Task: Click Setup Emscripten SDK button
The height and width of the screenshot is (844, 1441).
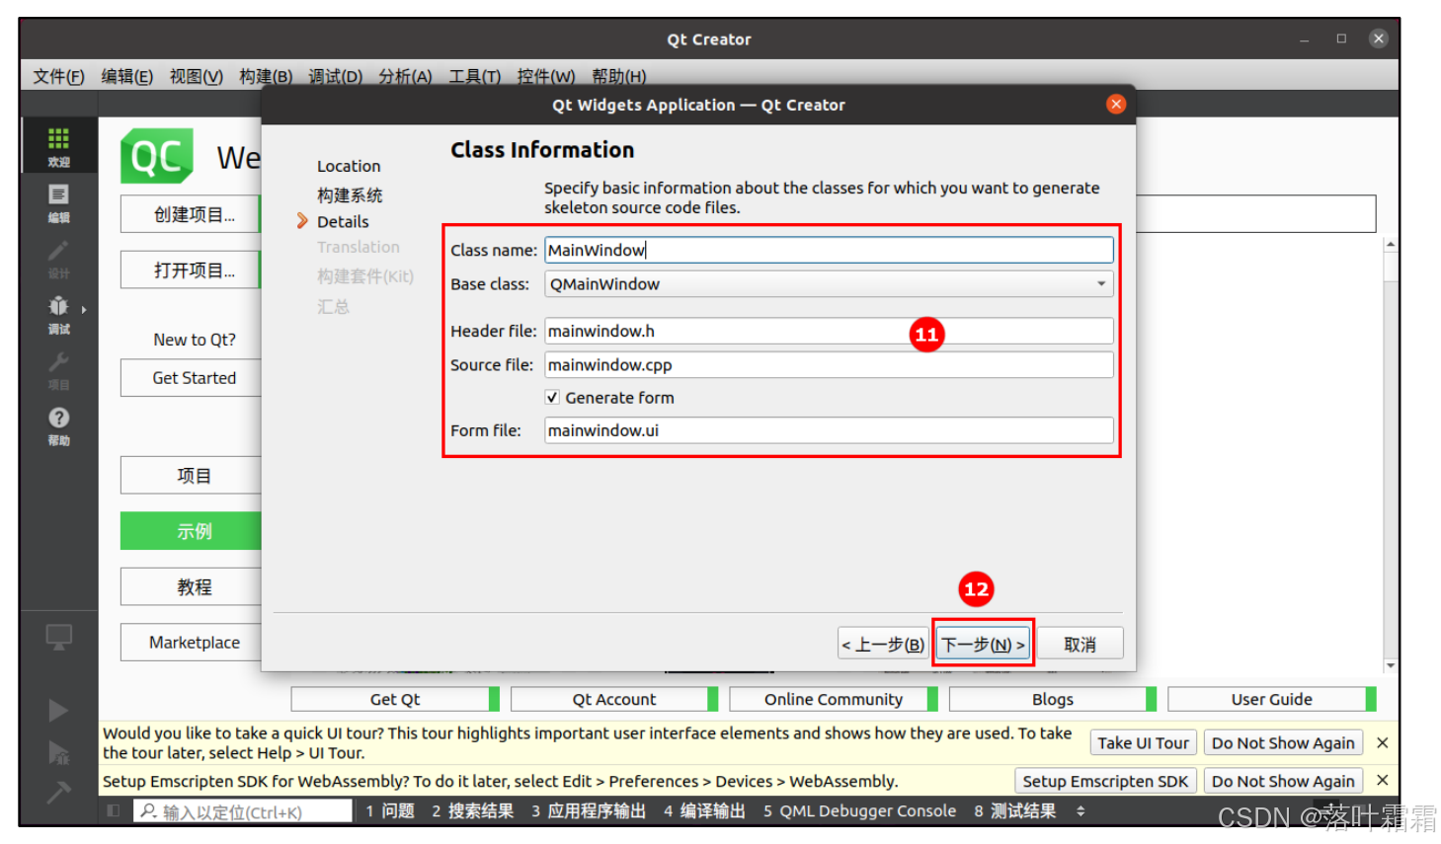Action: [1105, 781]
